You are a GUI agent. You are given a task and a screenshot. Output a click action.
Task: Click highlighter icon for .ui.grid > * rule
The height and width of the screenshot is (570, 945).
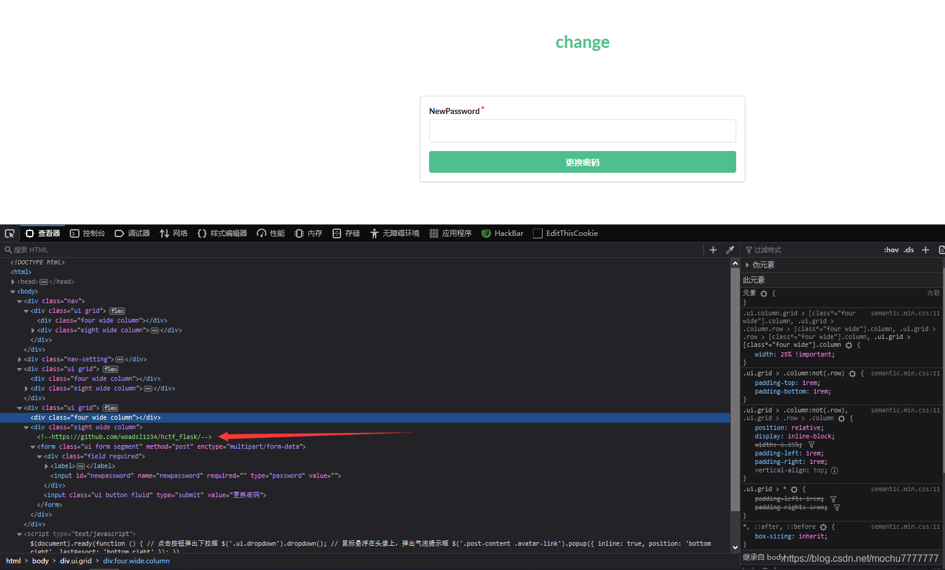[x=794, y=489]
